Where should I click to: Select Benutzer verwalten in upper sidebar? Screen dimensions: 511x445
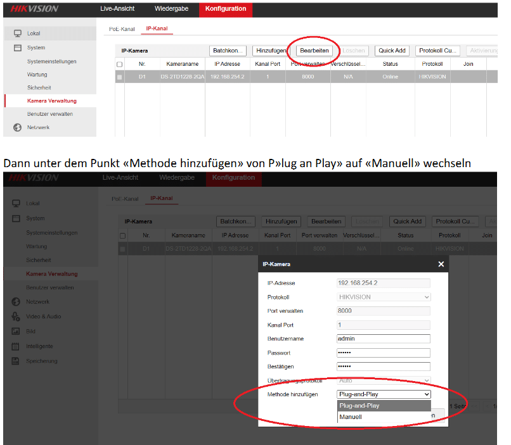point(50,114)
